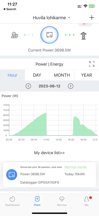
Task: Tap the 2023-06-12 date label
Action: [x=49, y=86]
